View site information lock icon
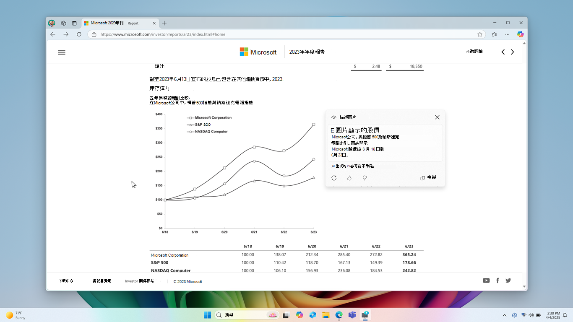The image size is (573, 322). (94, 34)
